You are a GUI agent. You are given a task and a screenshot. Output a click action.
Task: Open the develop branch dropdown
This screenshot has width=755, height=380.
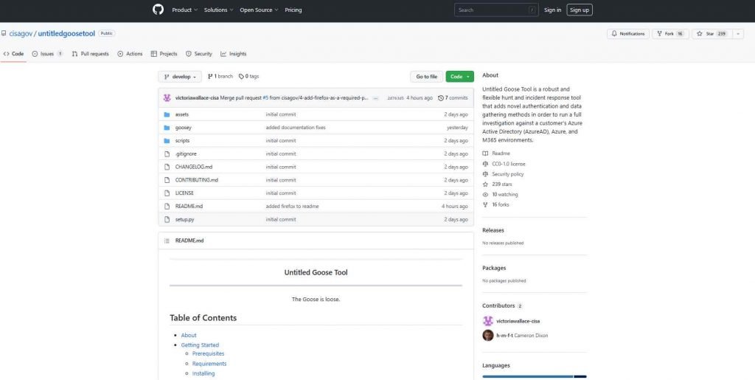pos(180,77)
